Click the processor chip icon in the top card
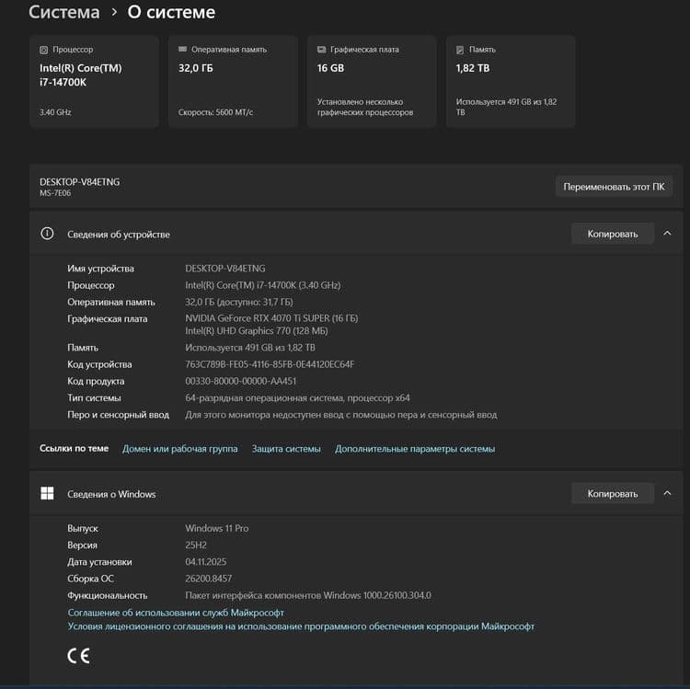Image resolution: width=690 pixels, height=689 pixels. pyautogui.click(x=43, y=50)
